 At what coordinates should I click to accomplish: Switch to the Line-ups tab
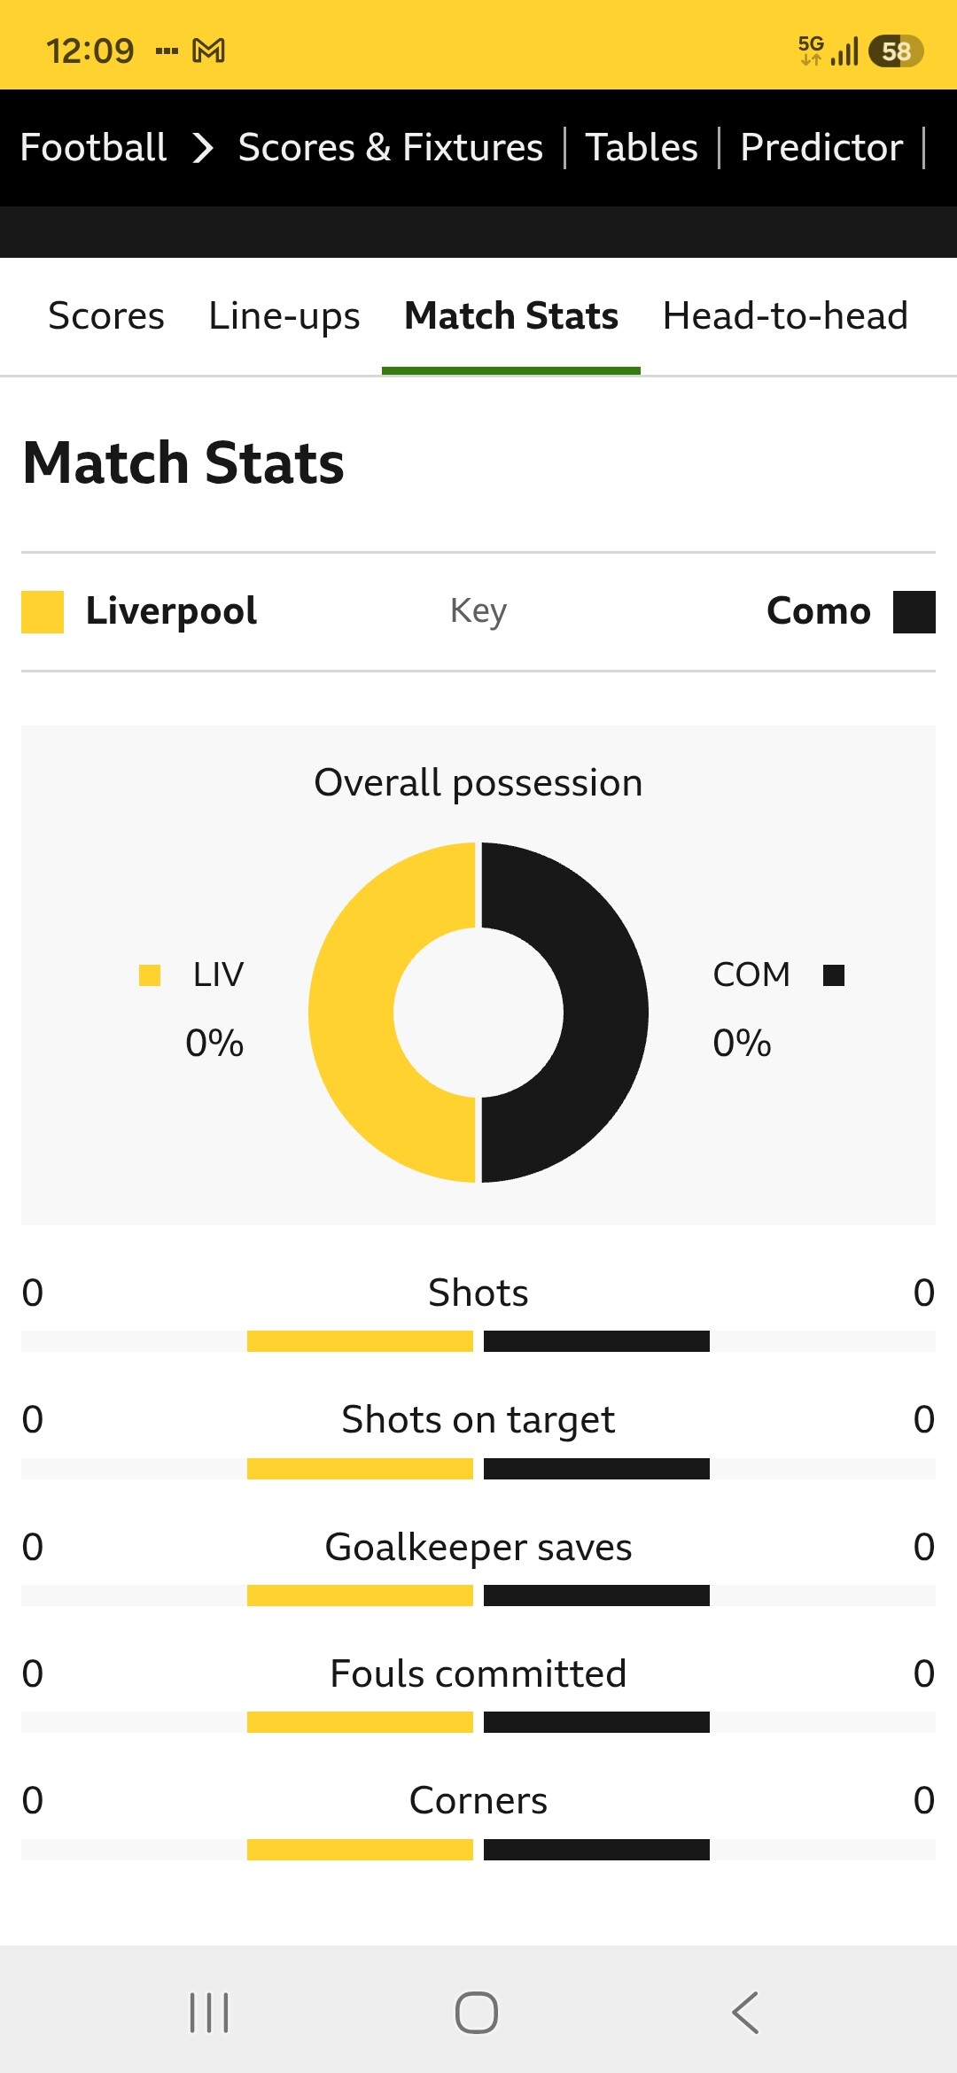pyautogui.click(x=284, y=316)
